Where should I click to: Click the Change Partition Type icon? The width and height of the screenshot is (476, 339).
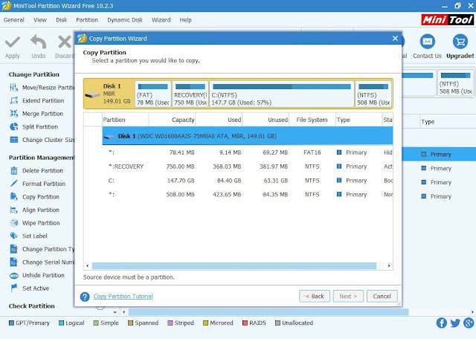(x=13, y=249)
